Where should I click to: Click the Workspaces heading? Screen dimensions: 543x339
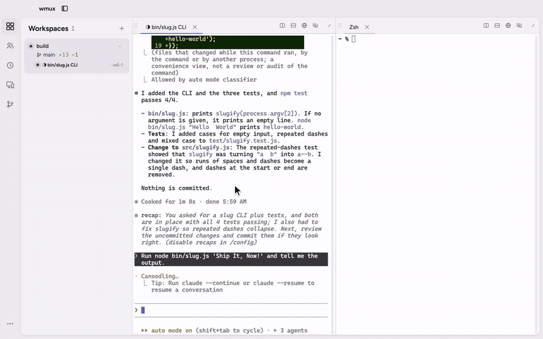[48, 28]
